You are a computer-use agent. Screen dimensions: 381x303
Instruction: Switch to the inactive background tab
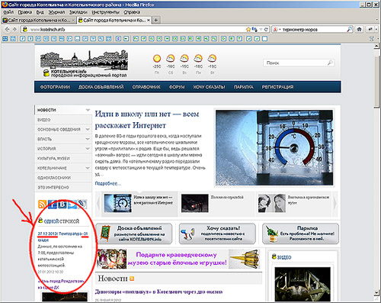tap(39, 20)
